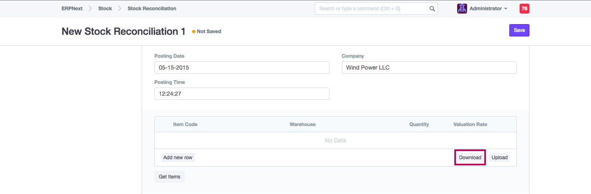Open the 78 notifications badge
This screenshot has width=591, height=194.
pos(524,9)
